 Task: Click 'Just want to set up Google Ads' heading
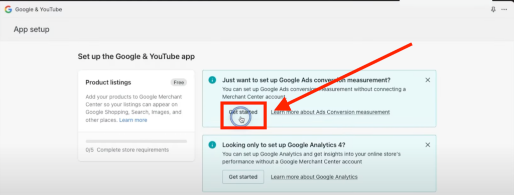(307, 80)
